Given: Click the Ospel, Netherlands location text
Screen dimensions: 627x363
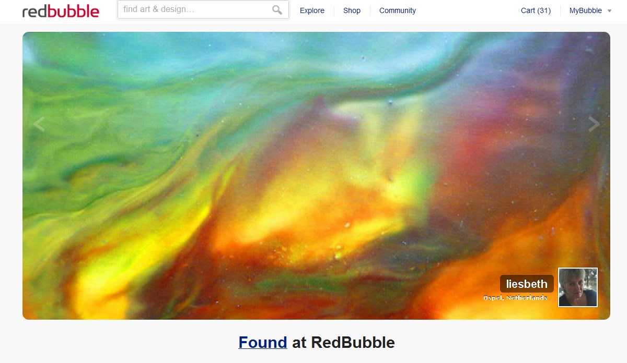Looking at the screenshot, I should (x=515, y=298).
